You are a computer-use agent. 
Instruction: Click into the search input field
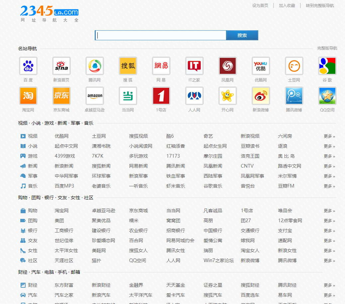pos(161,35)
